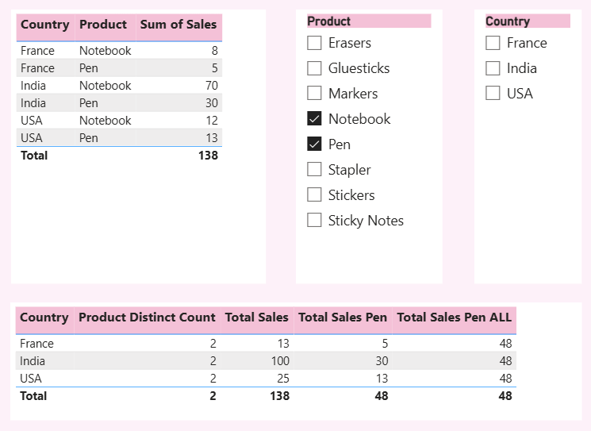
Task: Deselect the Pen checkbox in Product slicer
Action: 315,144
